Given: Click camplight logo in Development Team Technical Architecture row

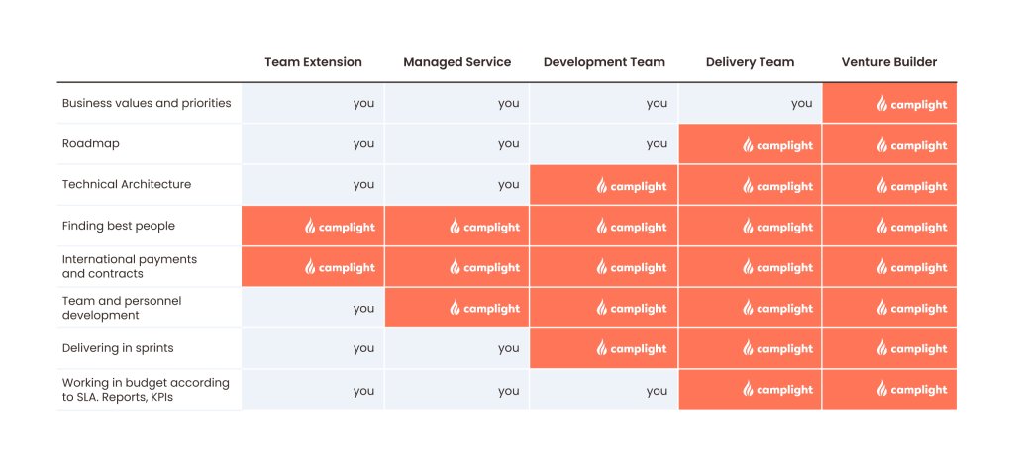Looking at the screenshot, I should tap(631, 186).
